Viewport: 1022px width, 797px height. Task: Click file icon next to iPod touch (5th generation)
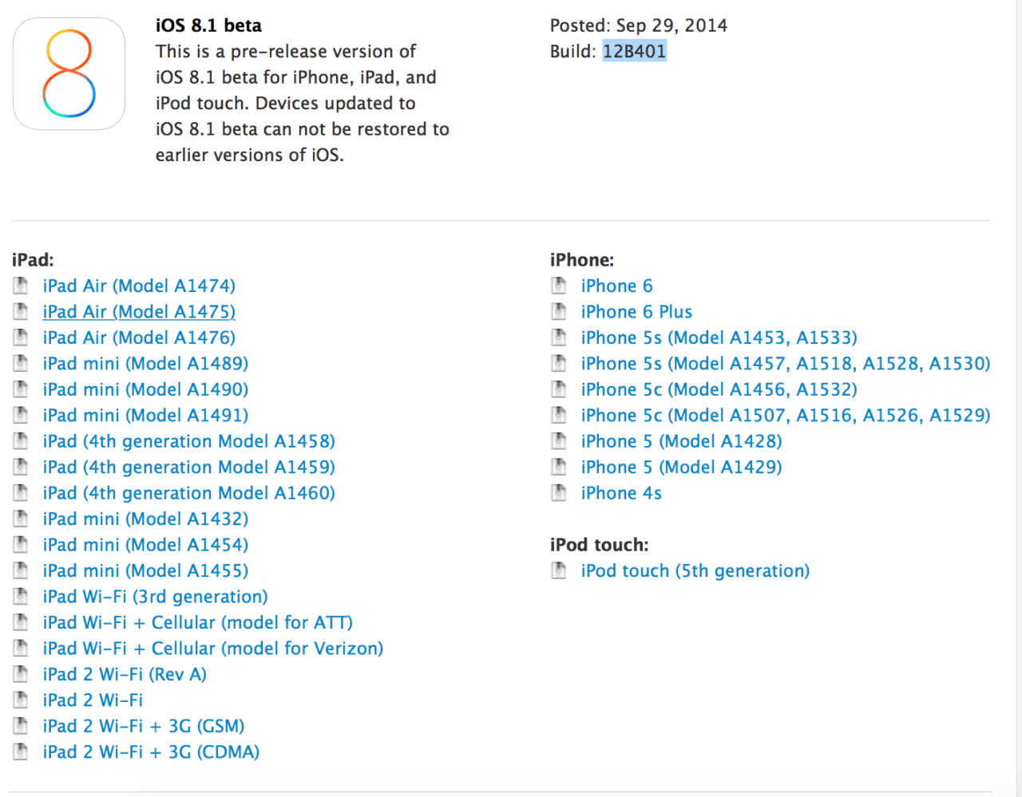click(559, 570)
